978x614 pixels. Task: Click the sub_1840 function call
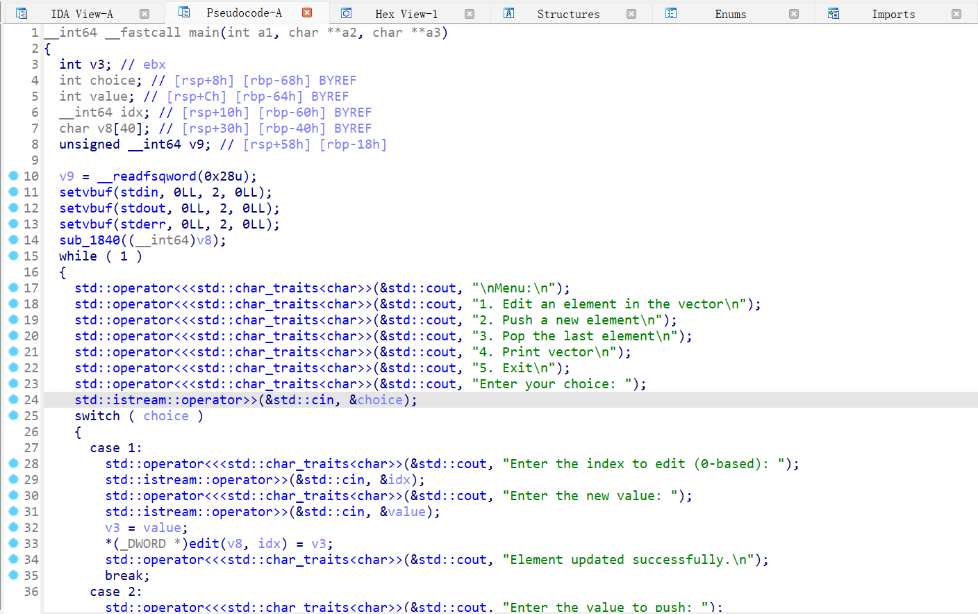(x=90, y=240)
